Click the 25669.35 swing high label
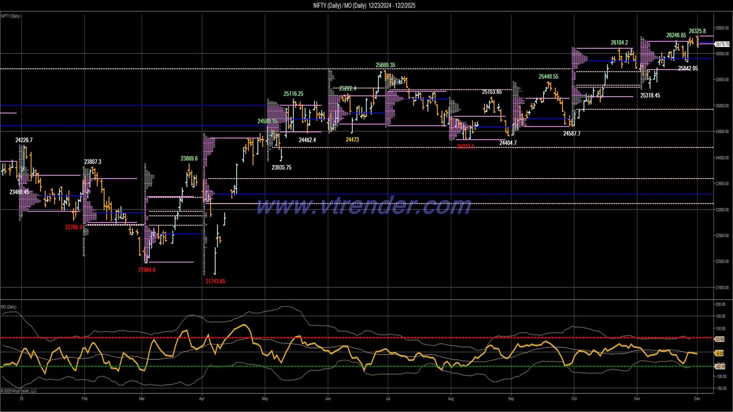This screenshot has height=412, width=733. pos(386,65)
